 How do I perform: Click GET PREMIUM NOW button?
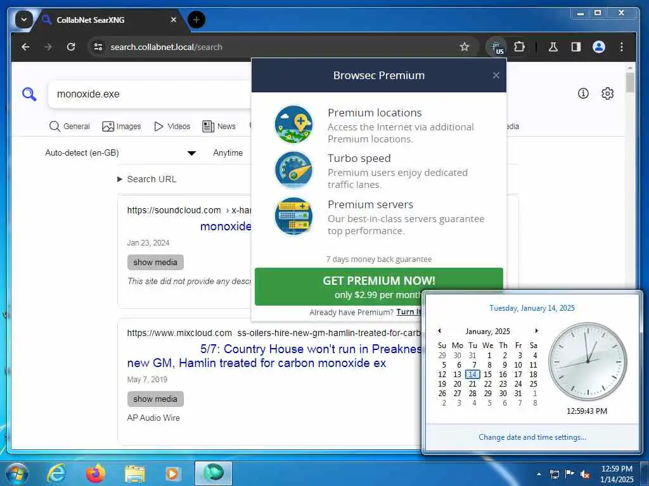379,287
